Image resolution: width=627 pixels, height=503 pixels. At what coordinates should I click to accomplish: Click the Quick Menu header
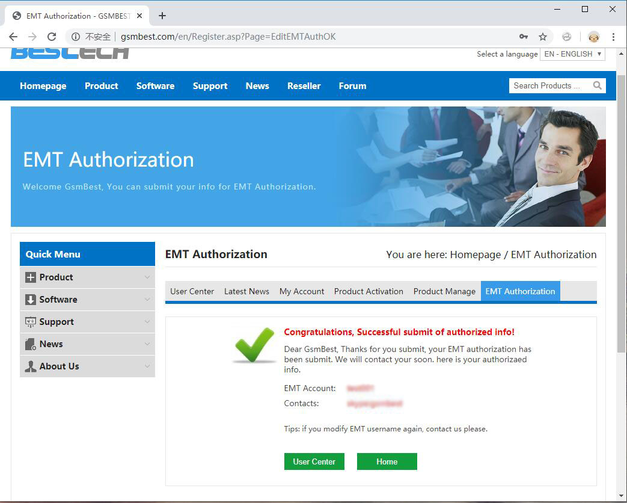(87, 254)
